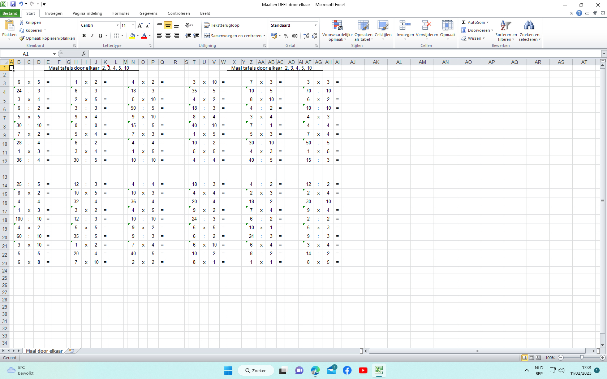Click the Voorwaardelijke opmaak icon
This screenshot has height=379, width=607.
click(337, 26)
